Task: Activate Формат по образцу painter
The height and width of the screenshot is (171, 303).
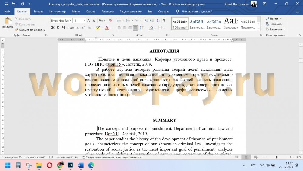Action: coord(30,30)
